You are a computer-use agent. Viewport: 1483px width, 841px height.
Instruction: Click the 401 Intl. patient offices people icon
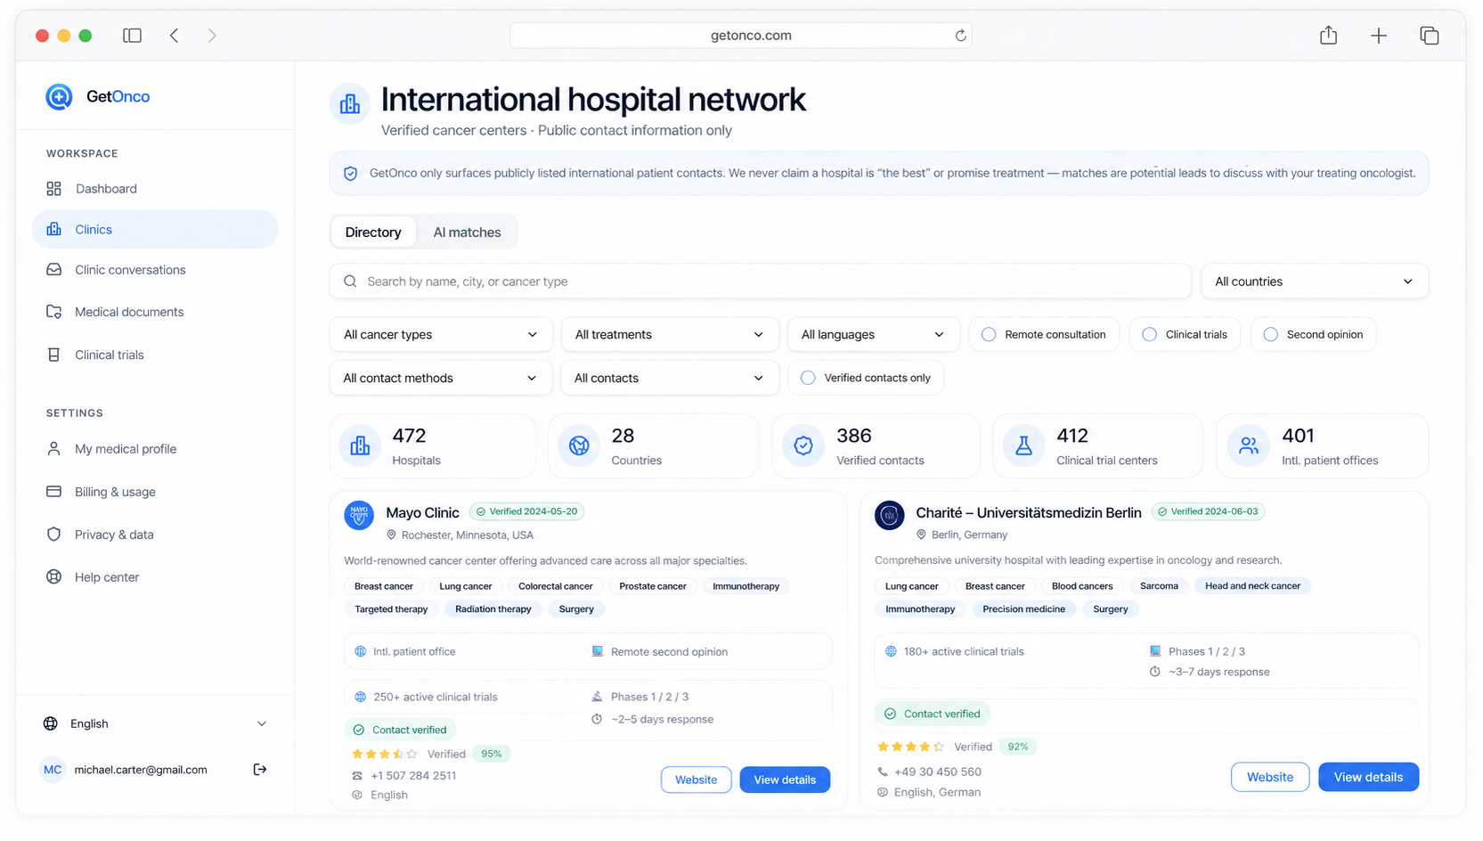[x=1249, y=445]
